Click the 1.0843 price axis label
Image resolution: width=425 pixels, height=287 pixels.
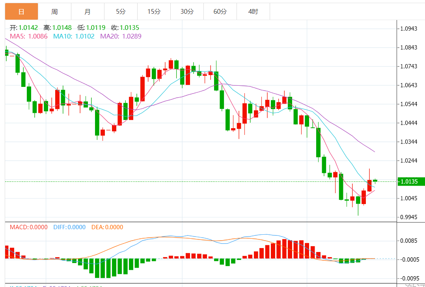pos(409,48)
